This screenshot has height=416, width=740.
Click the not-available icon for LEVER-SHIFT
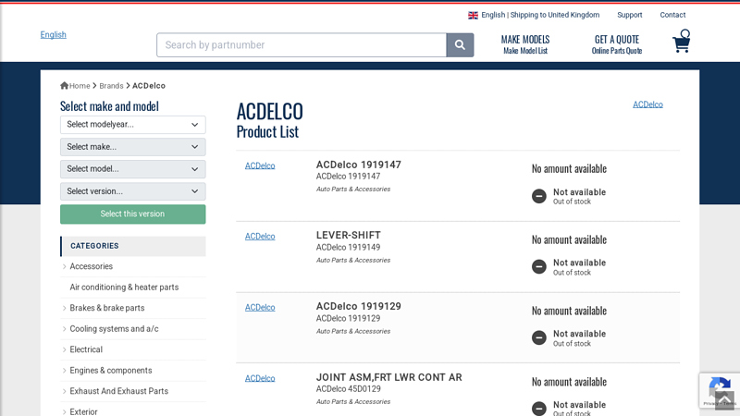pyautogui.click(x=539, y=267)
